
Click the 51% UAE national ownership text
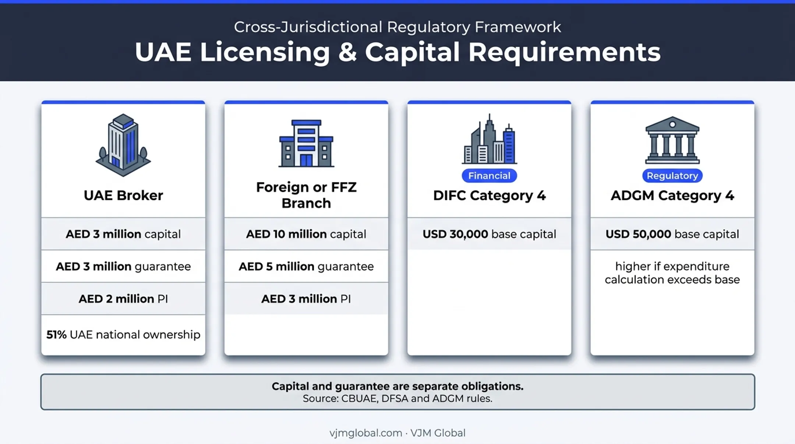(123, 335)
